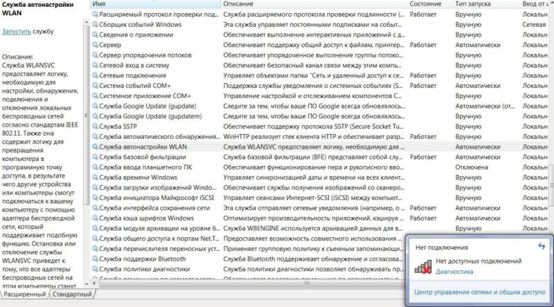Switch to Стандартный tab
The height and width of the screenshot is (307, 554).
(72, 295)
